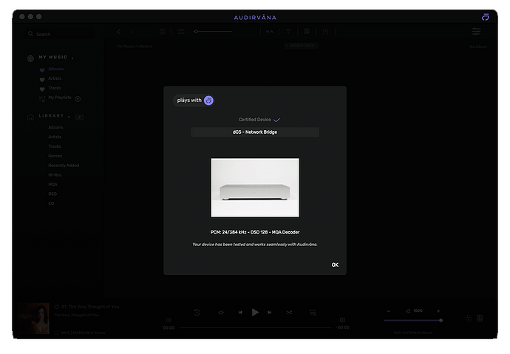Viewport: 510px width, 354px height.
Task: Add a folder to the Library
Action: pyautogui.click(x=79, y=117)
